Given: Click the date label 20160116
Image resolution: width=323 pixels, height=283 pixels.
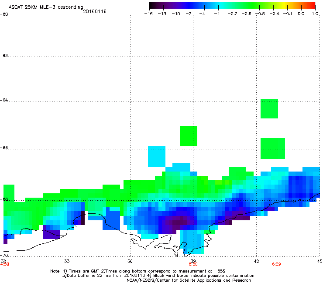Looking at the screenshot, I should pyautogui.click(x=95, y=11).
